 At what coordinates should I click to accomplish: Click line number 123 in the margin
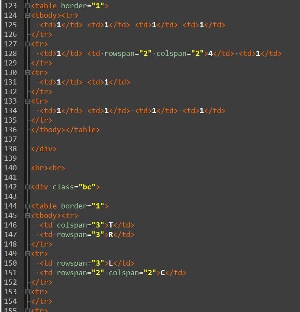click(10, 6)
